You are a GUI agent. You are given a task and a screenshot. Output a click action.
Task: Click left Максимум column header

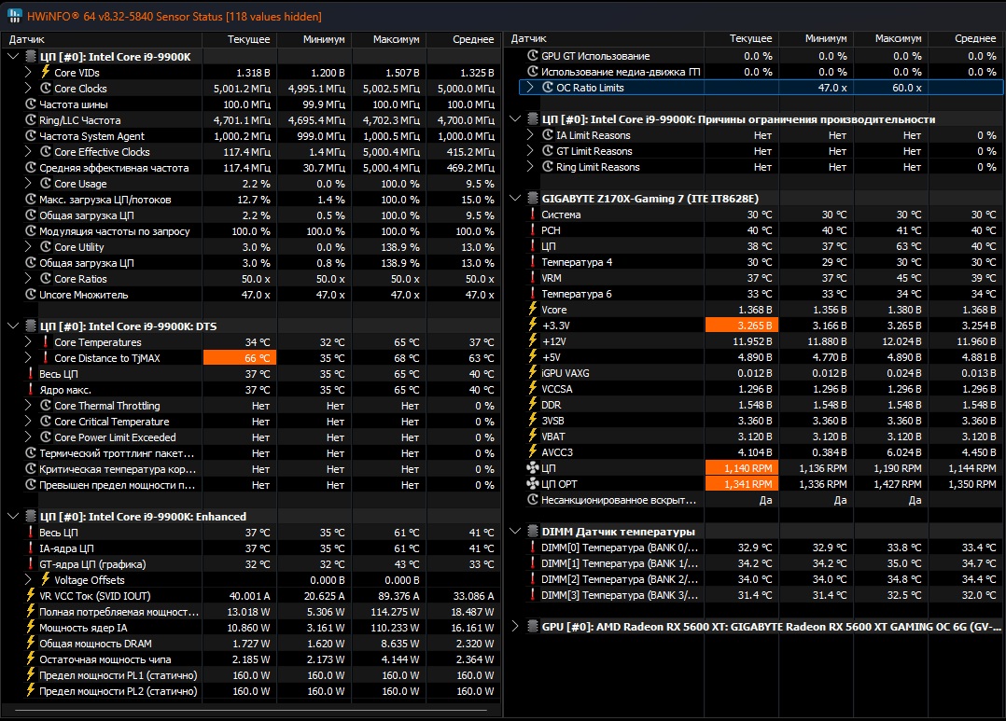[x=389, y=39]
